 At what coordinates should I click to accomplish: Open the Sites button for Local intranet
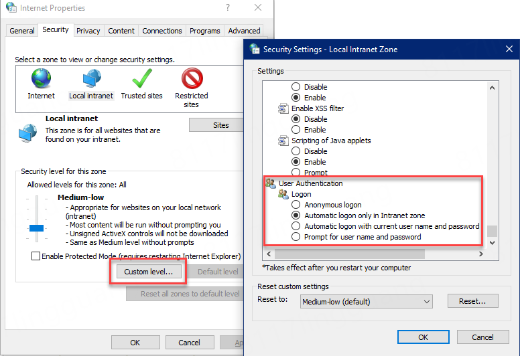[x=220, y=125]
